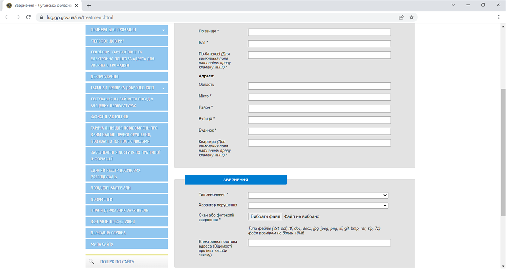Open the ЗАХИСТ ПРАВ В'ЯЗНІВ item
The image size is (506, 269).
pos(127,117)
